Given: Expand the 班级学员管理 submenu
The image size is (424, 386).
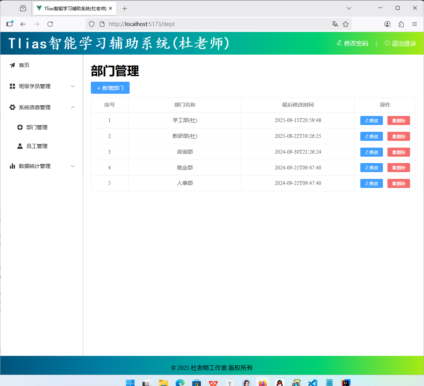Looking at the screenshot, I should 41,86.
